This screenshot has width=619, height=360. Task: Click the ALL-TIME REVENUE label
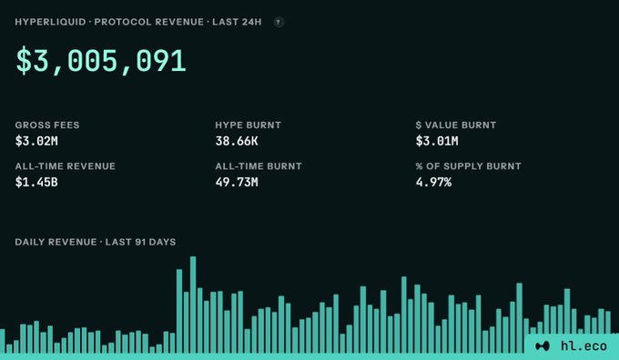coord(66,166)
